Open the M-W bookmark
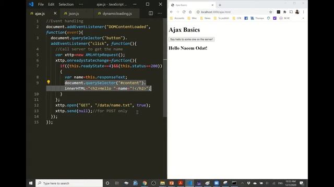Screen dimensions: 334x187 coord(284,18)
